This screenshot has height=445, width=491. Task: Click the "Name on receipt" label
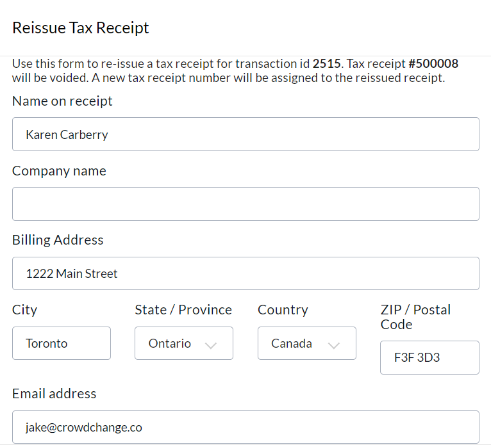coord(62,101)
